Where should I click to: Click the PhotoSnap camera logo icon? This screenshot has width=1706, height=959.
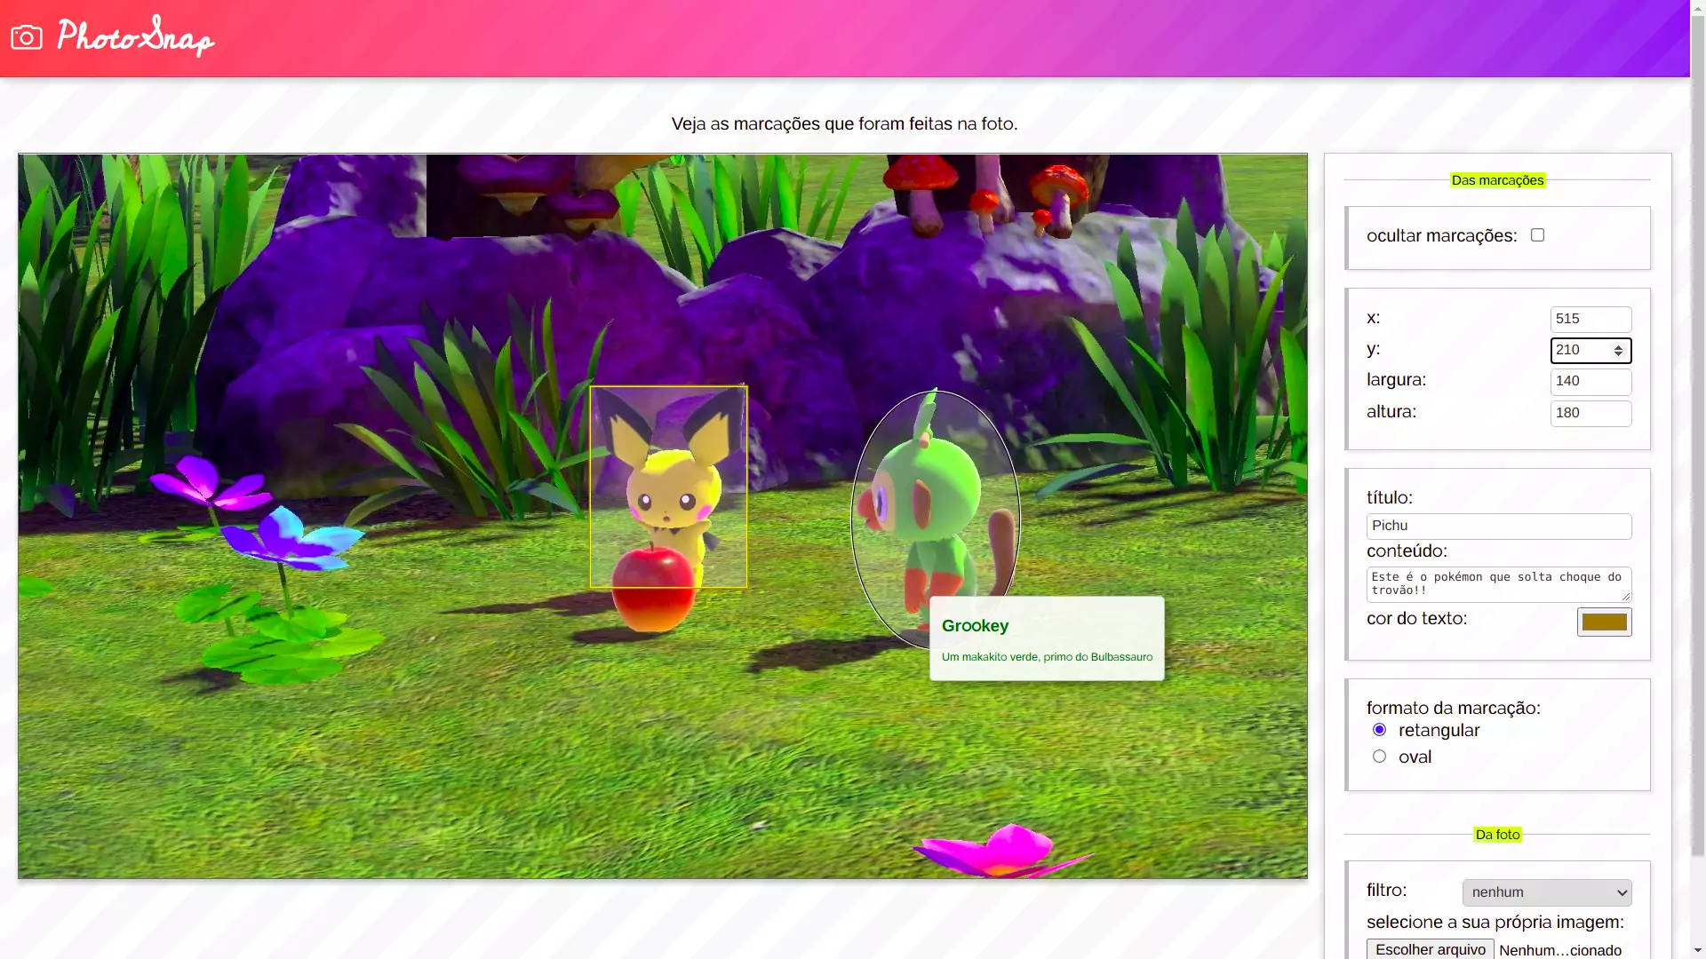[x=27, y=37]
